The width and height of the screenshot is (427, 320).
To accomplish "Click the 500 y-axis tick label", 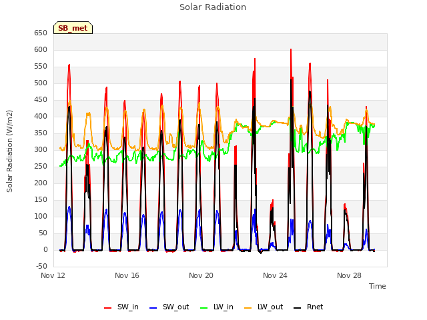I will point(41,83).
